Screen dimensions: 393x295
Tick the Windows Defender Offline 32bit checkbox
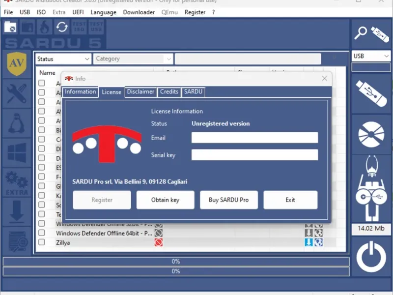click(x=42, y=223)
